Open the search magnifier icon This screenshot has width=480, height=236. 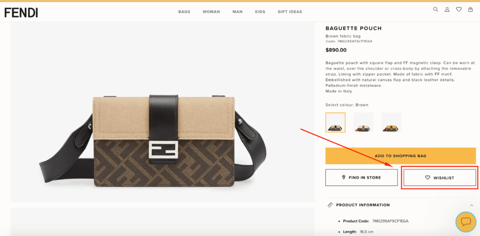(x=435, y=9)
